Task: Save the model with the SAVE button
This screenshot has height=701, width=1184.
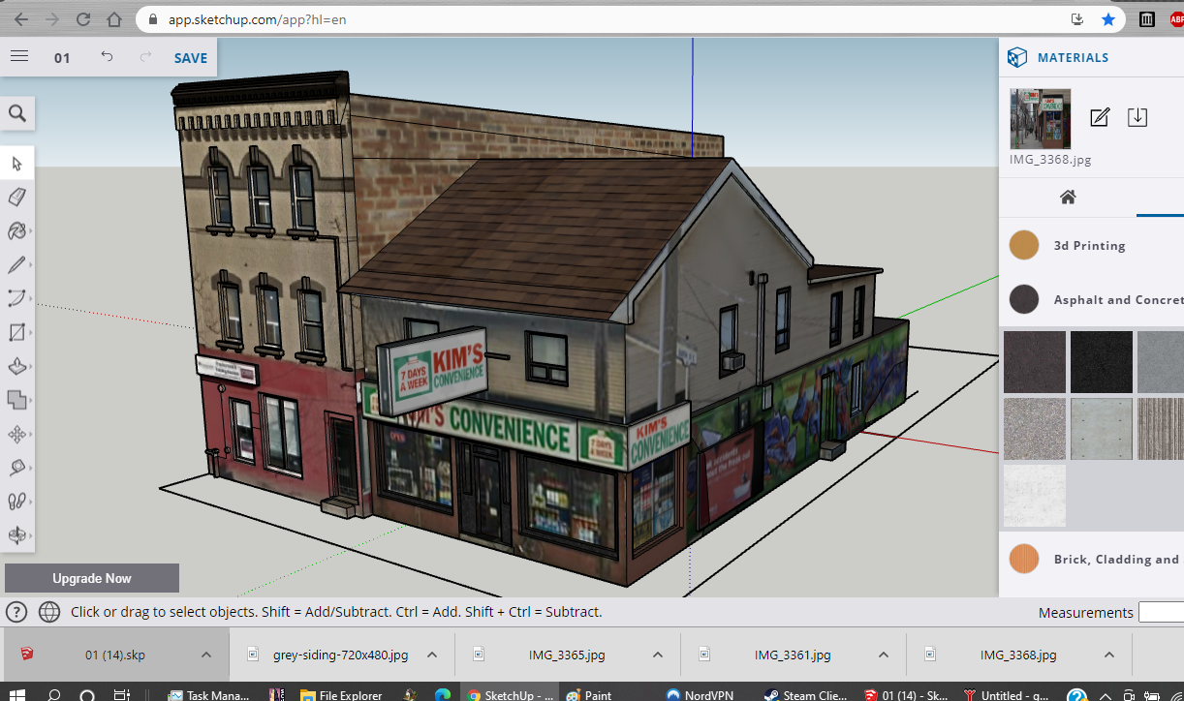Action: point(191,58)
